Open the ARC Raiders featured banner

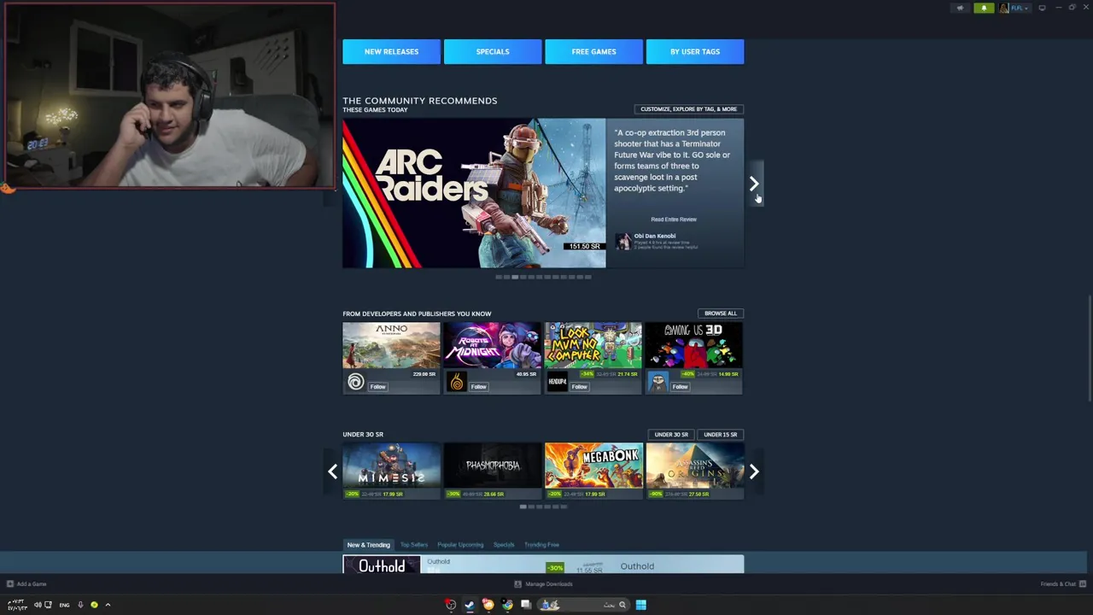coord(474,194)
